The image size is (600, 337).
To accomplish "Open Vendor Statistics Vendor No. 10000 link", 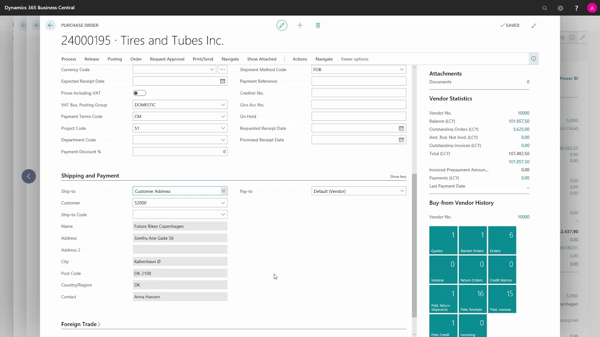I will [x=523, y=113].
